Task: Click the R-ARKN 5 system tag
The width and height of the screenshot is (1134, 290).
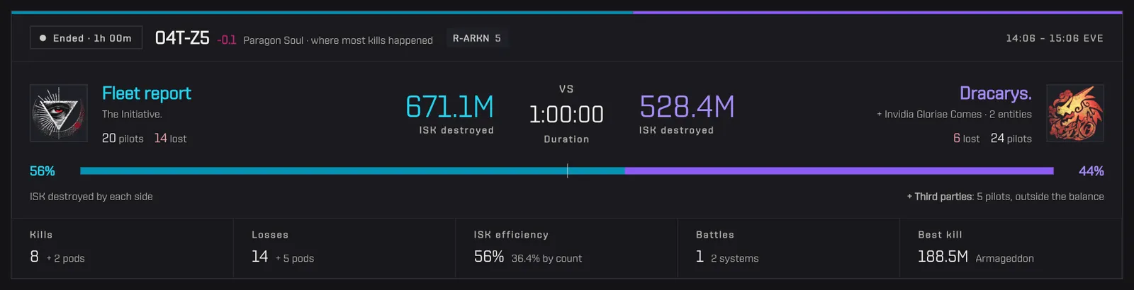Action: (x=477, y=38)
